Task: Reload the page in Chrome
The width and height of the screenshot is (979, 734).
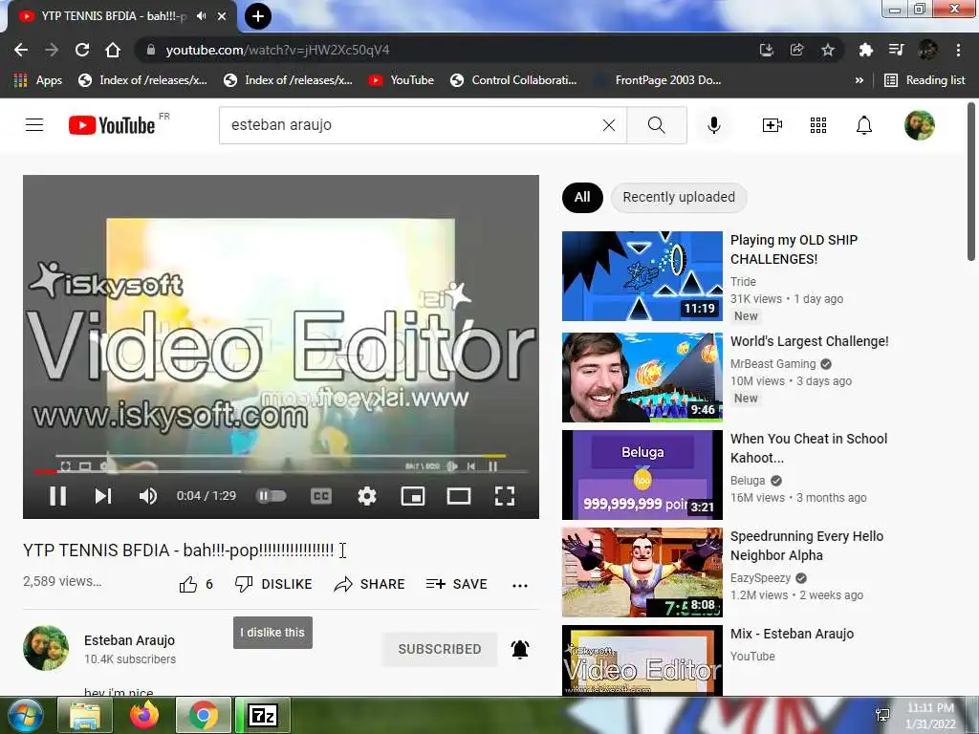Action: (82, 50)
